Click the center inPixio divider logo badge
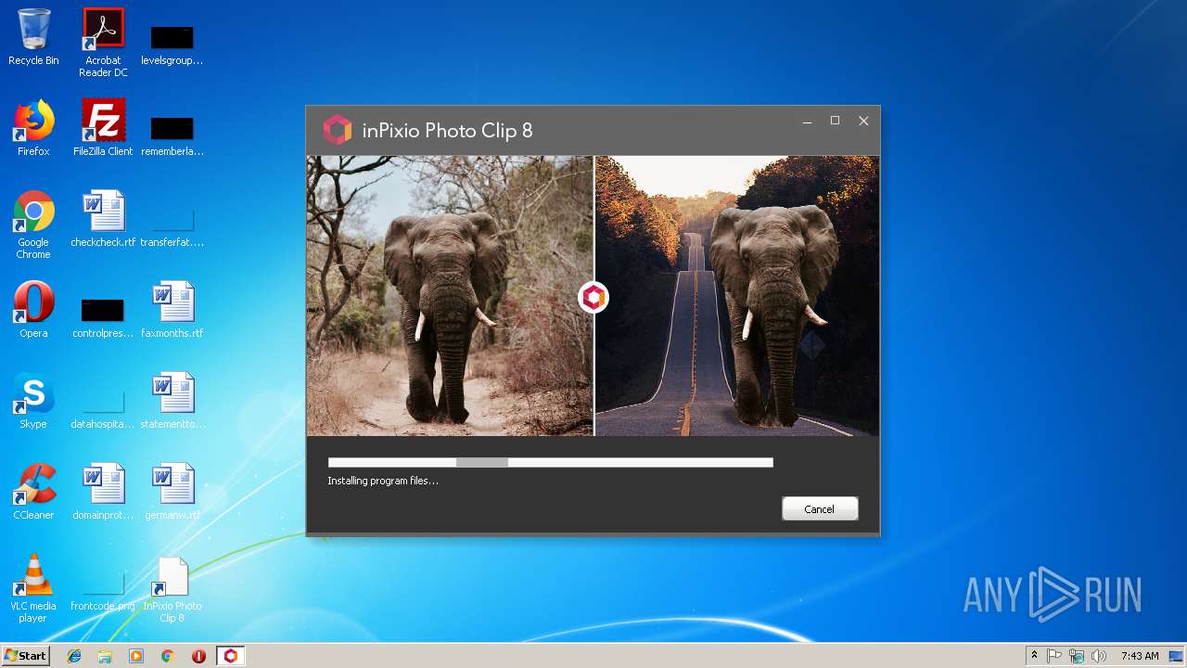Viewport: 1187px width, 668px height. (593, 298)
